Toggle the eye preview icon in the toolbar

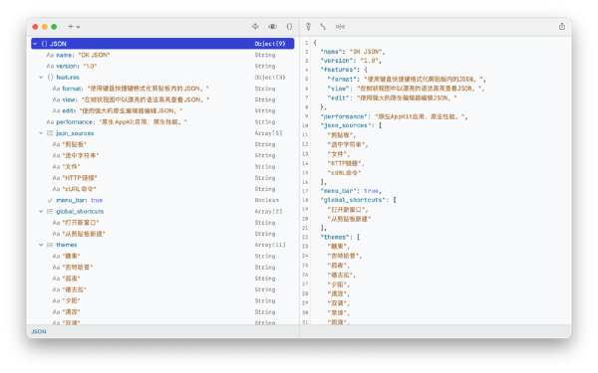pos(272,26)
